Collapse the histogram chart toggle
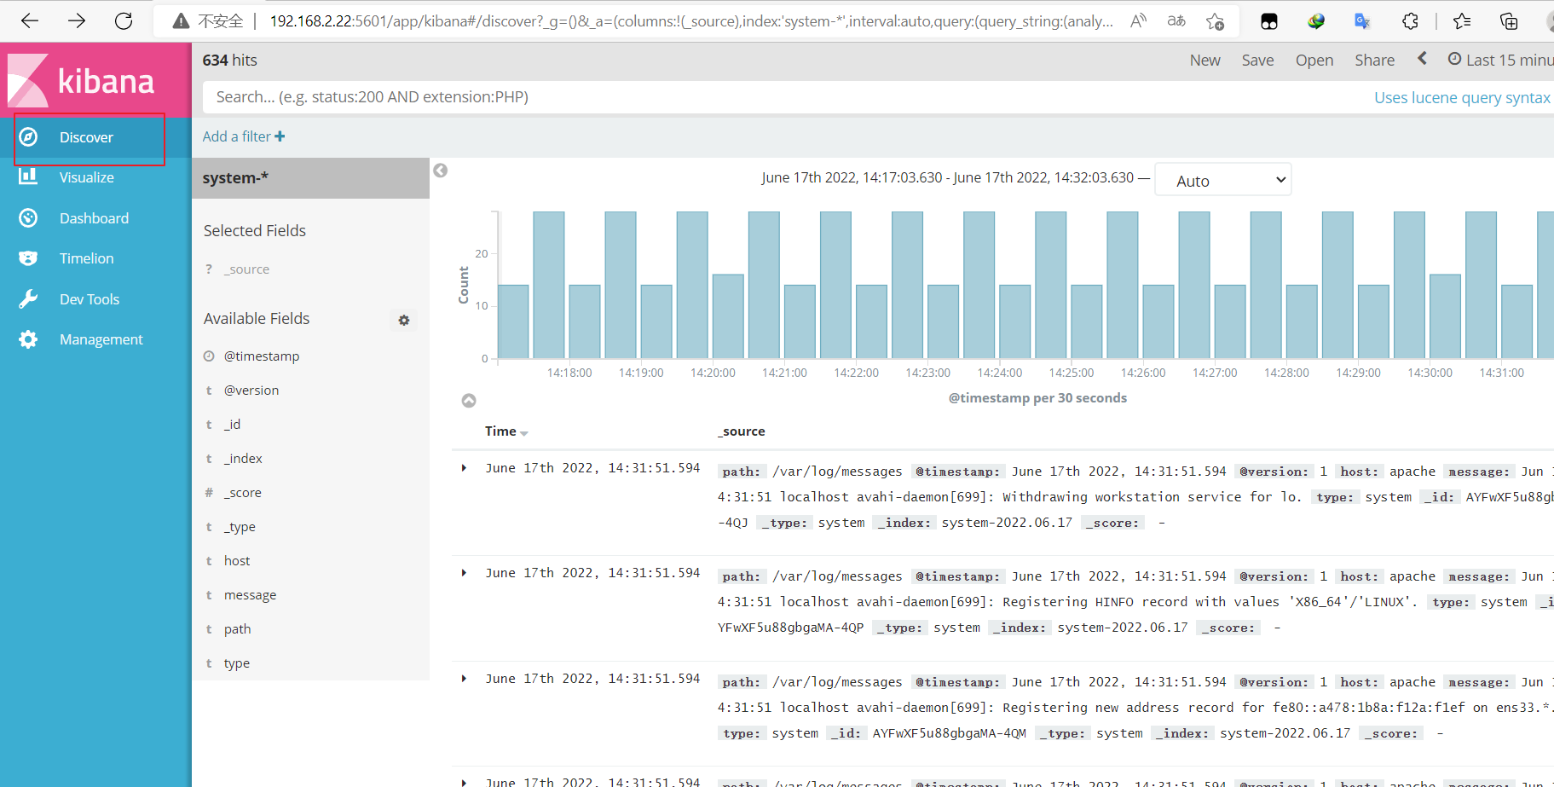The width and height of the screenshot is (1554, 787). [x=469, y=401]
